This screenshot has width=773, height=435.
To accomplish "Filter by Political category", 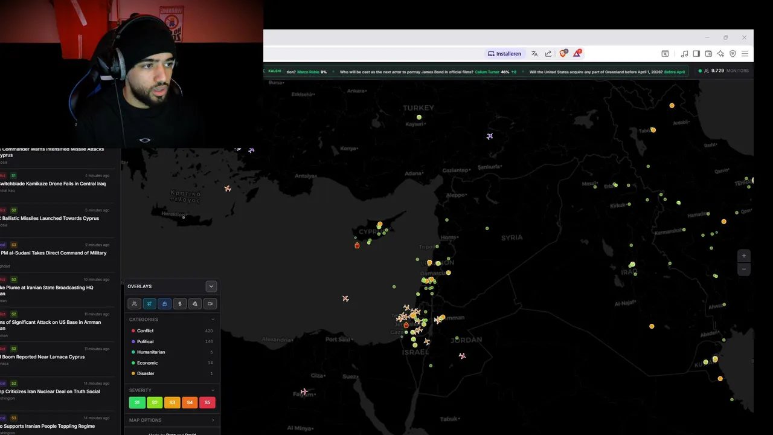I will (x=172, y=341).
